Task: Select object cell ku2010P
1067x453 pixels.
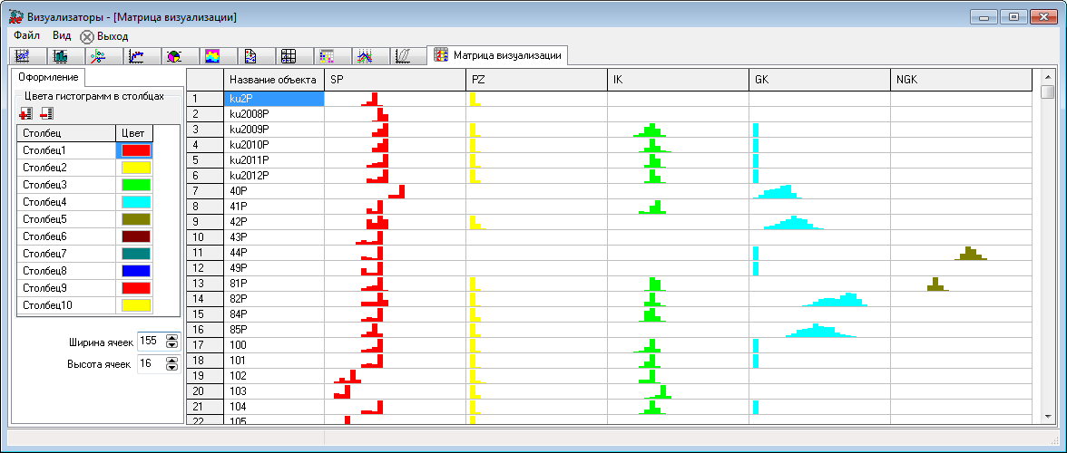Action: [x=274, y=145]
